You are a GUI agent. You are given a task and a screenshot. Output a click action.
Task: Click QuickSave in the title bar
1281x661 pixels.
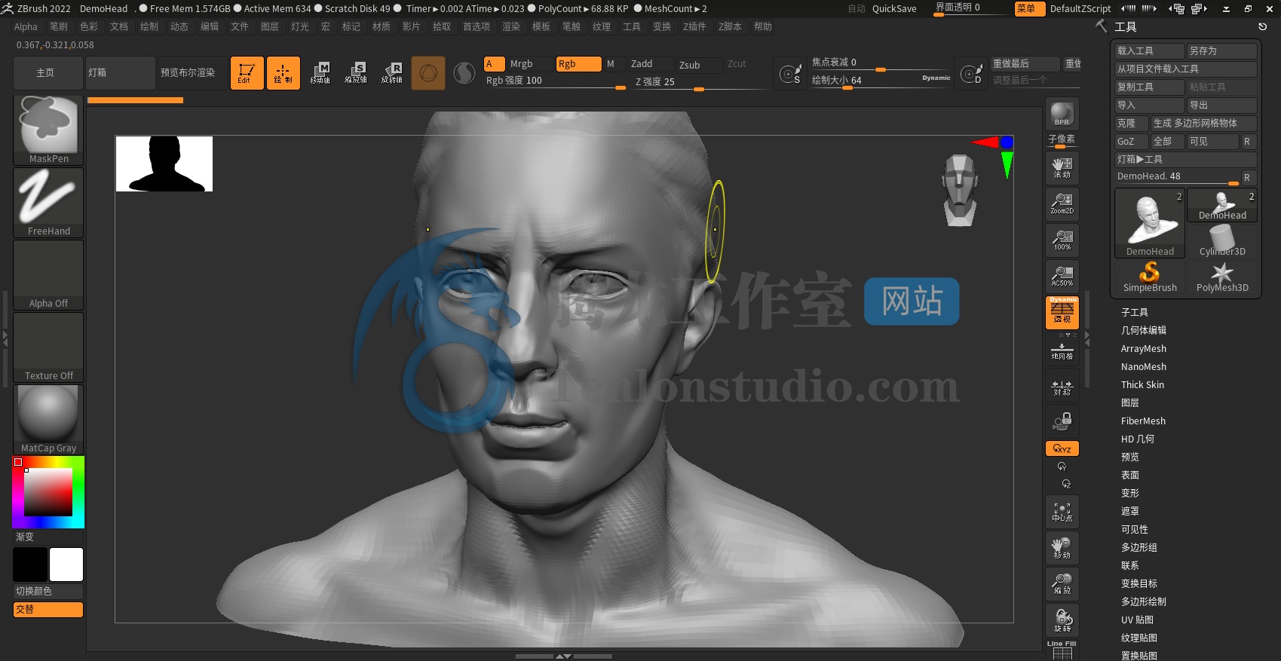[894, 8]
